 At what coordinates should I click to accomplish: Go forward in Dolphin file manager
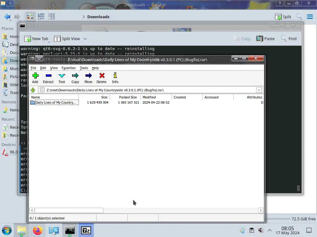(x=17, y=17)
